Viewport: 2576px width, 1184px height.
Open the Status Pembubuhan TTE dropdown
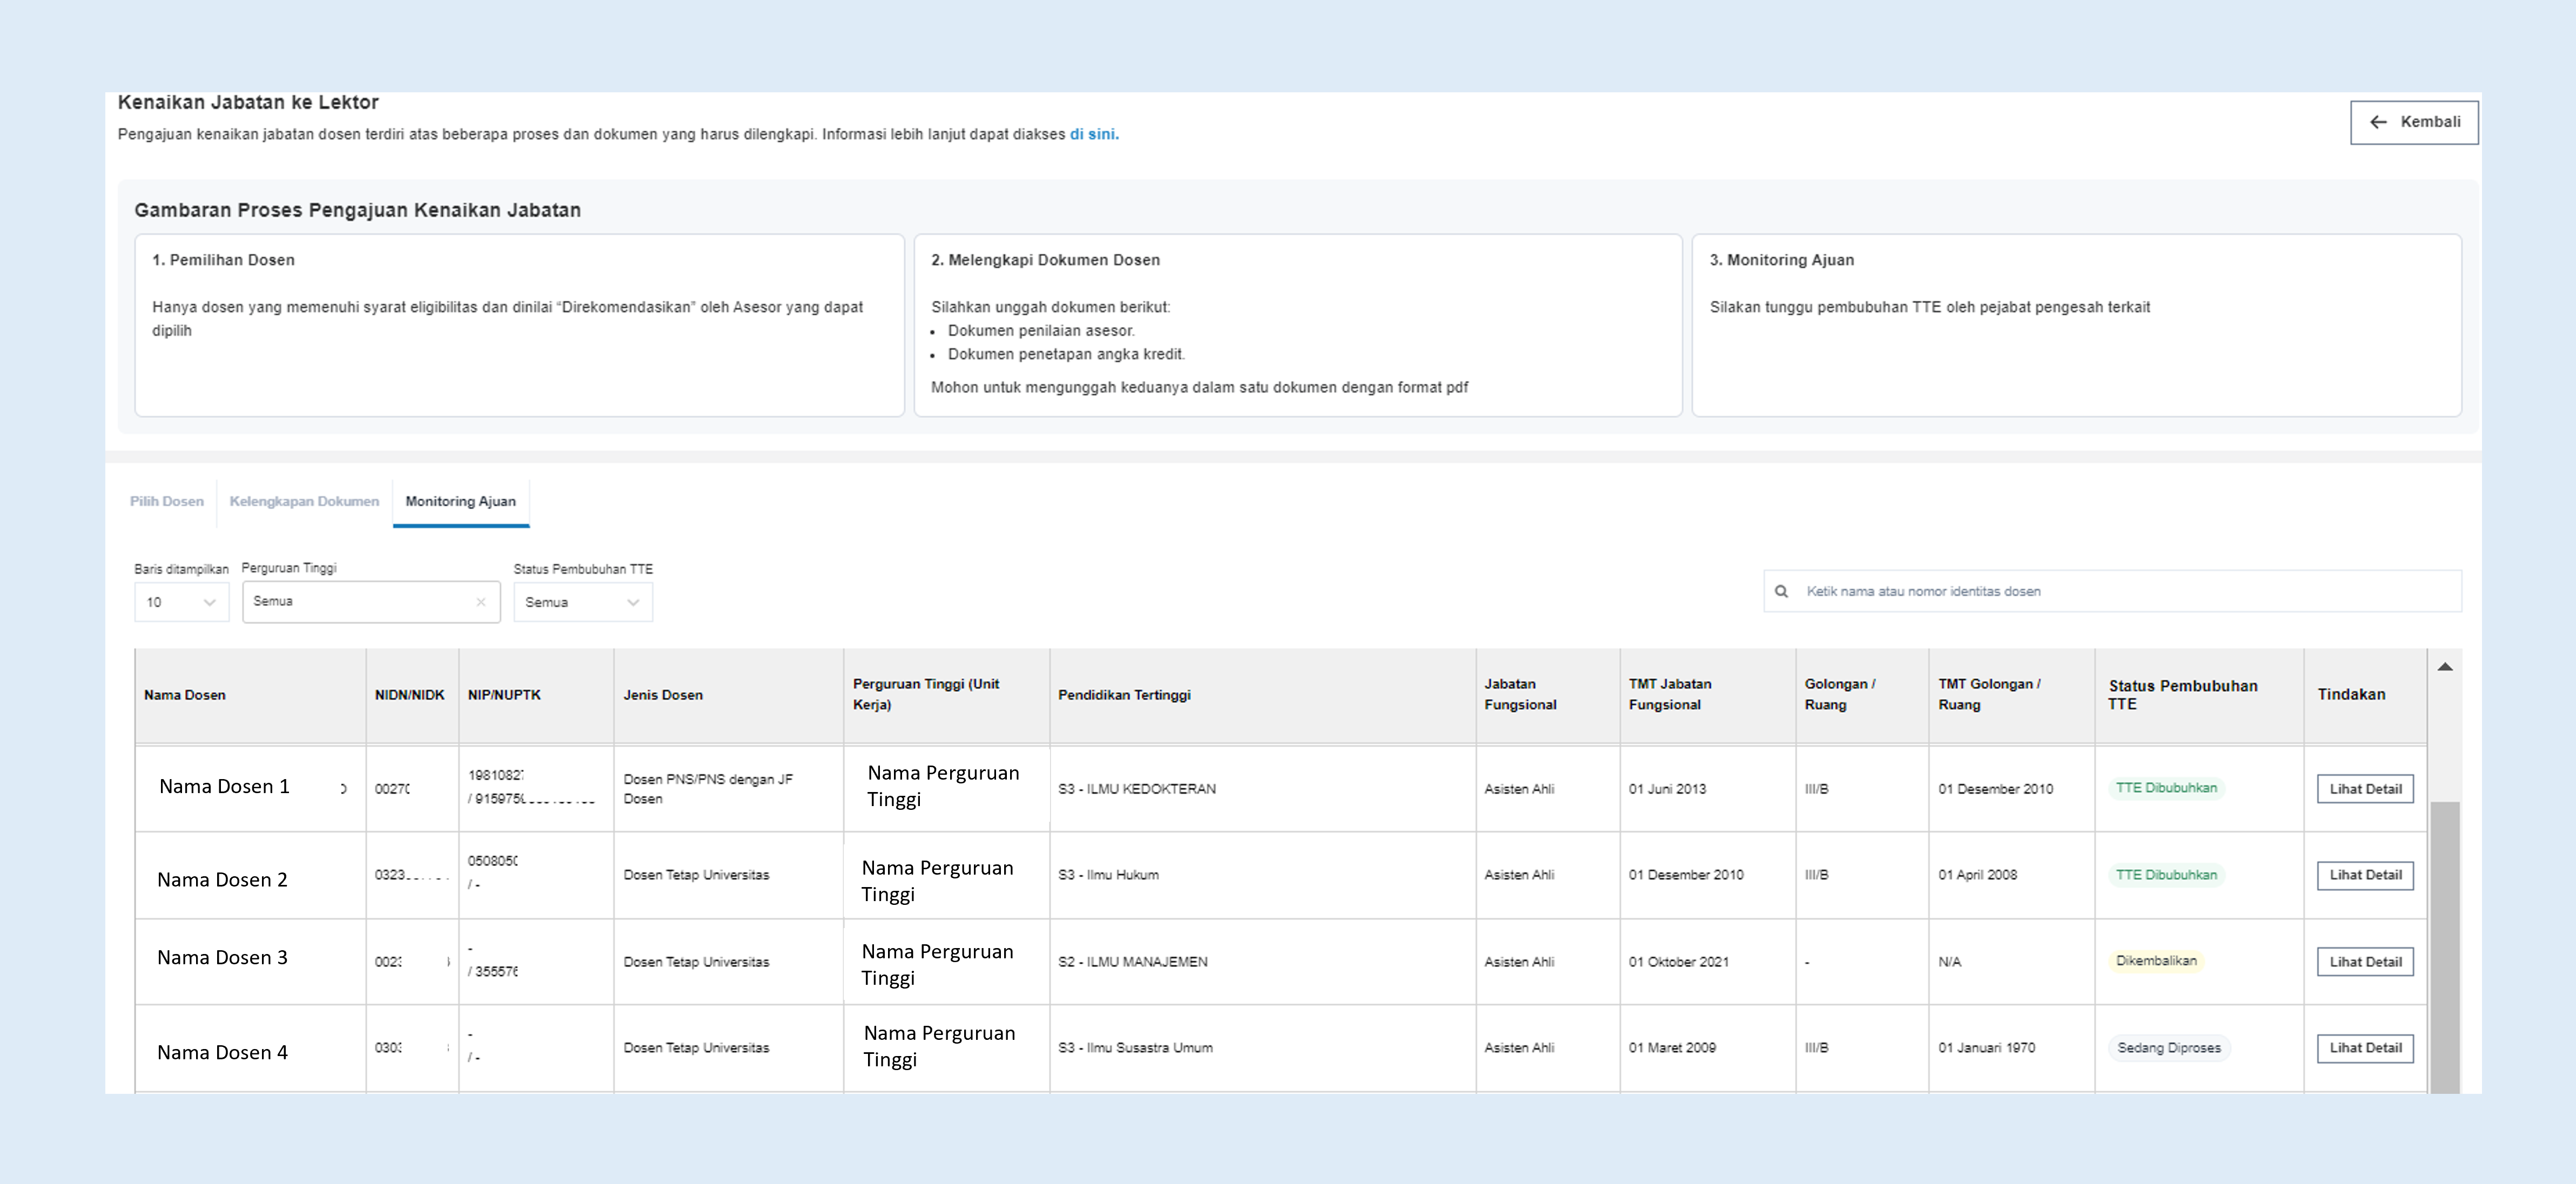point(583,603)
